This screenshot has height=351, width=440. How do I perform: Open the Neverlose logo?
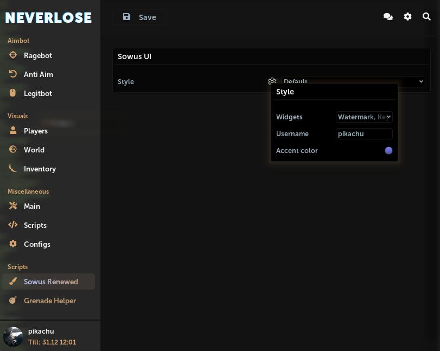(x=48, y=17)
